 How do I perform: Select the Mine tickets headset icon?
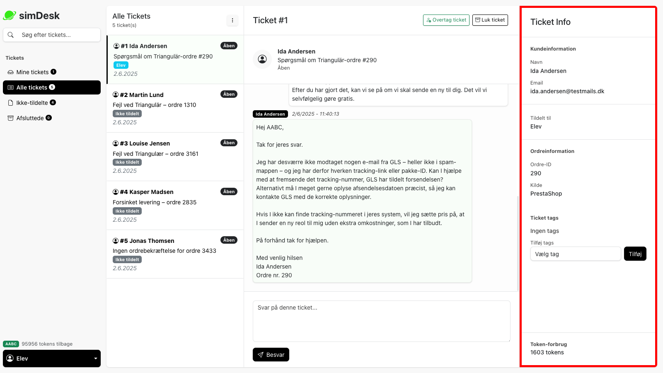[10, 72]
